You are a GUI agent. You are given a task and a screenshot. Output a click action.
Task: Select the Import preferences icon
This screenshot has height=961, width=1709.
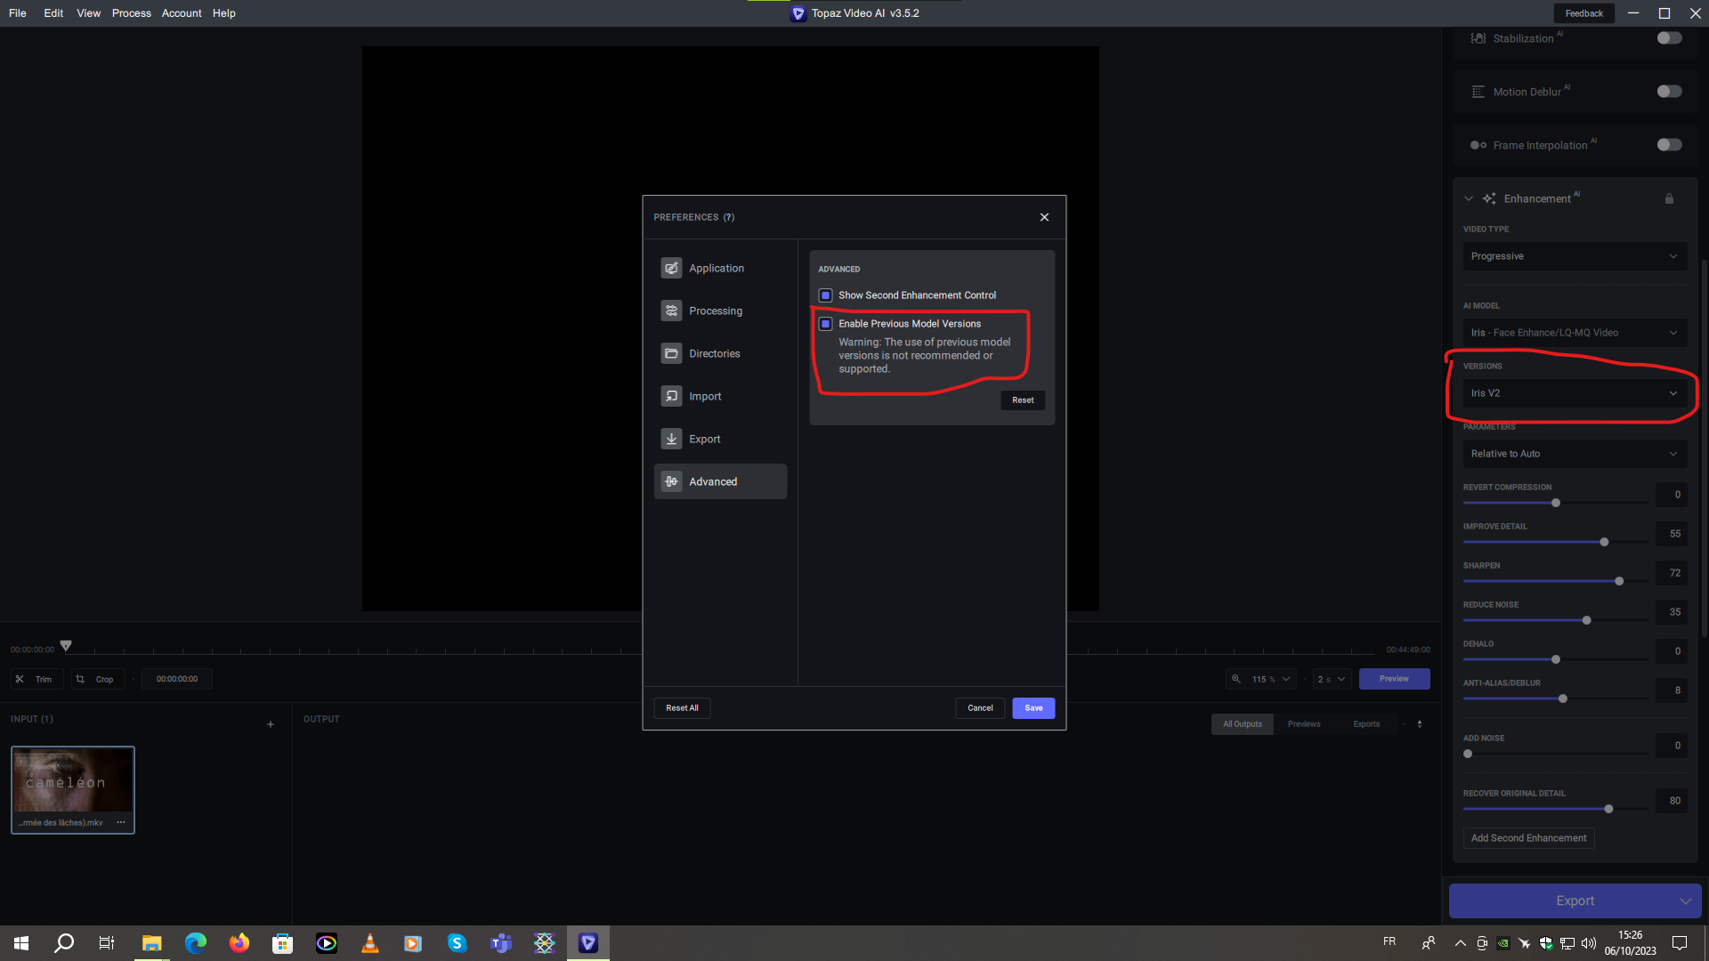(671, 396)
